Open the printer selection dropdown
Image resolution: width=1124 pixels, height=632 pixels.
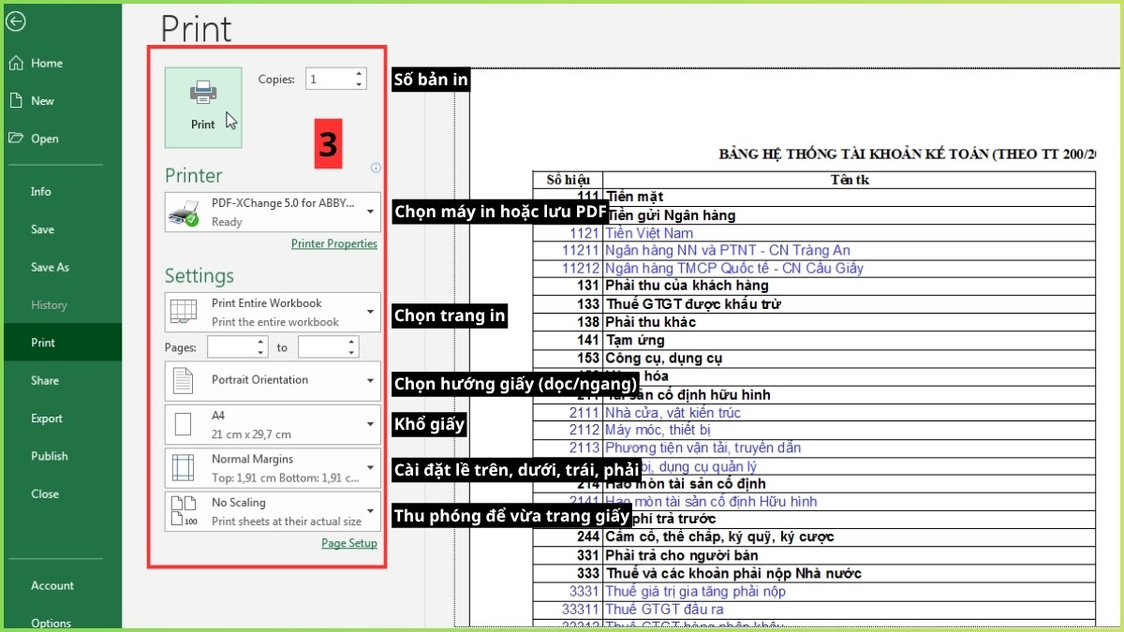[371, 213]
